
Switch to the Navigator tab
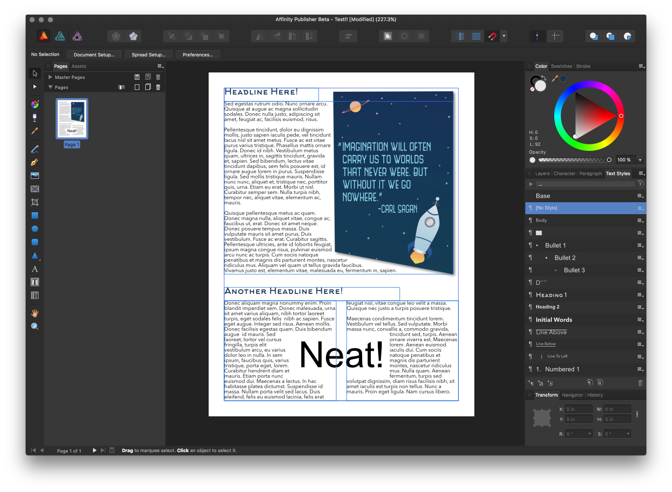pos(573,395)
